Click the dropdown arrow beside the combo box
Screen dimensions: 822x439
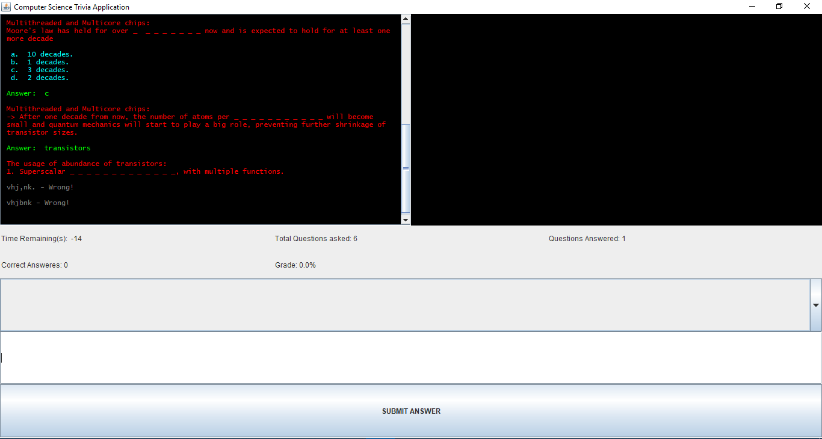[x=817, y=304]
